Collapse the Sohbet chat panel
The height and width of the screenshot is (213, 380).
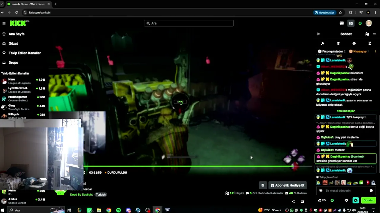tap(318, 34)
